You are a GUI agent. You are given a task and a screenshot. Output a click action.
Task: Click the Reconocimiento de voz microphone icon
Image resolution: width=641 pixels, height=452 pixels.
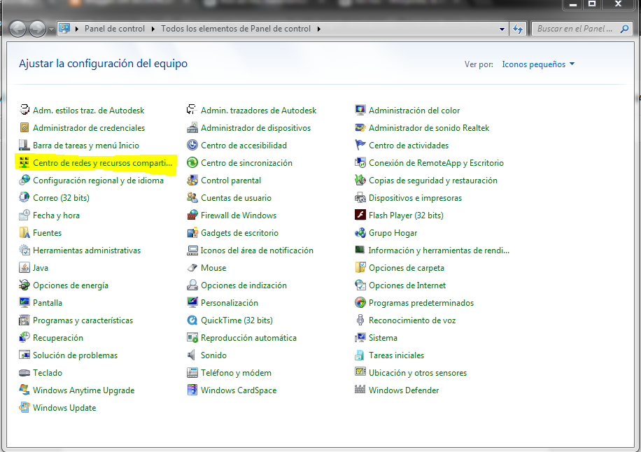tap(360, 320)
